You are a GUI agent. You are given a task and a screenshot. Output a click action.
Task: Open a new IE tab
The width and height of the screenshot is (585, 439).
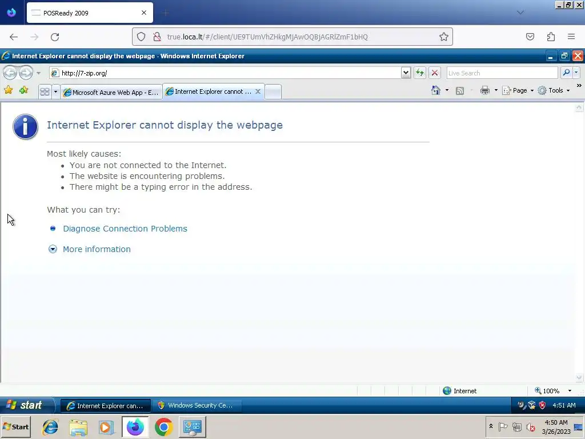[x=273, y=92]
